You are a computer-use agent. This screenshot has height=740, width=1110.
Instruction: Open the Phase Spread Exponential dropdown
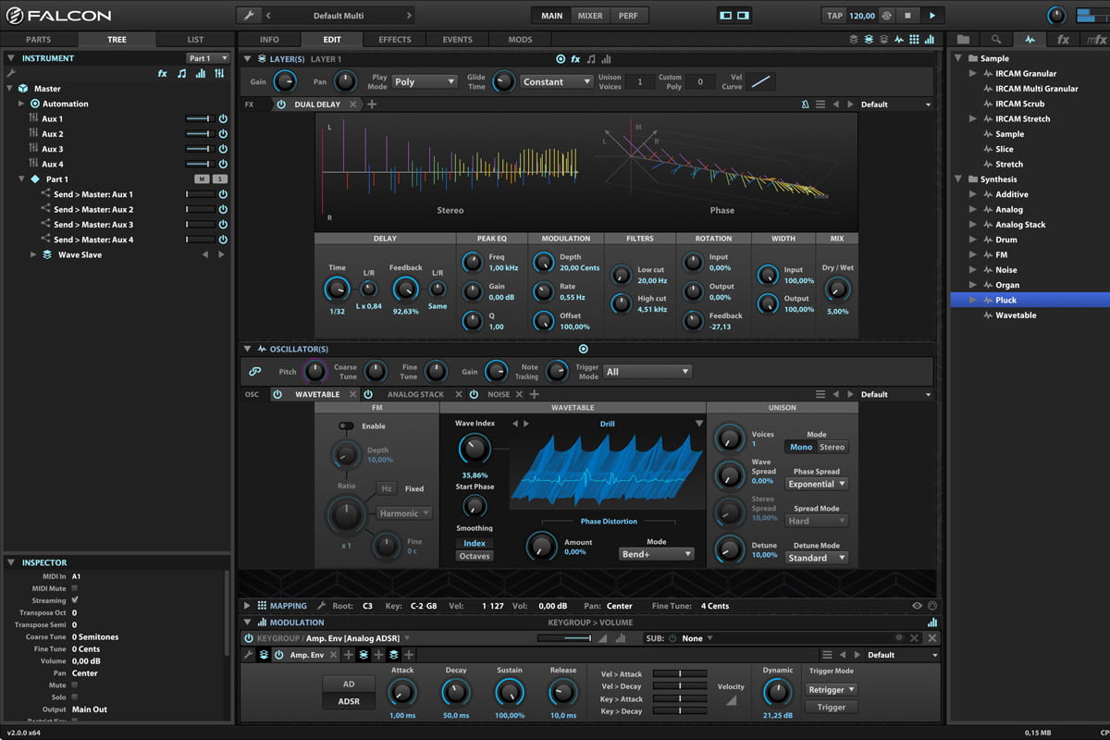click(x=816, y=484)
